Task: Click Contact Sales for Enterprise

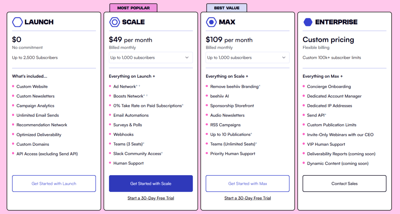Action: [x=344, y=183]
